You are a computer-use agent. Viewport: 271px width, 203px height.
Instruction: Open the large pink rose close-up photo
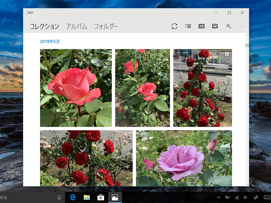click(76, 88)
